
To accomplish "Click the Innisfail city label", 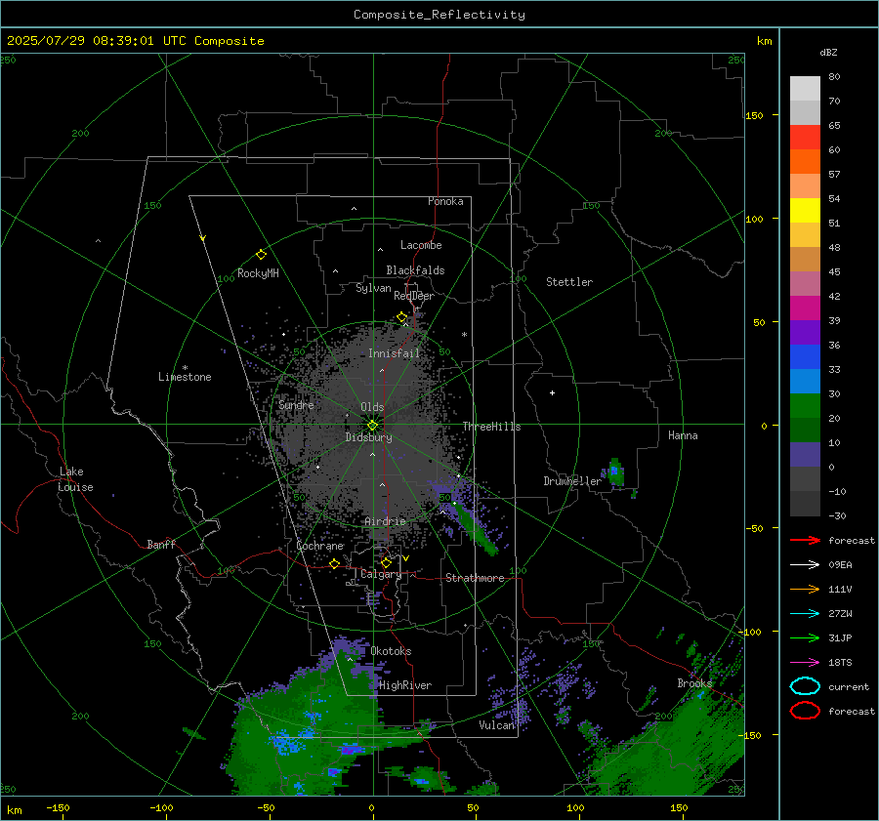I will point(394,353).
